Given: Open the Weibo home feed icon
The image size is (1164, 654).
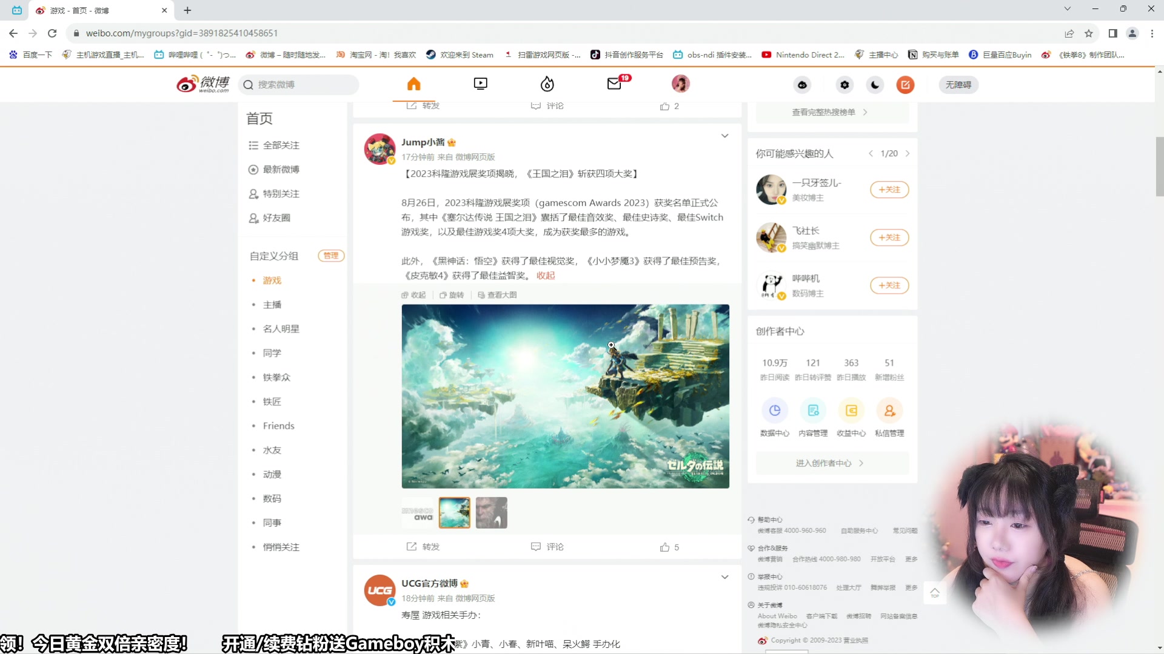Looking at the screenshot, I should pos(414,84).
